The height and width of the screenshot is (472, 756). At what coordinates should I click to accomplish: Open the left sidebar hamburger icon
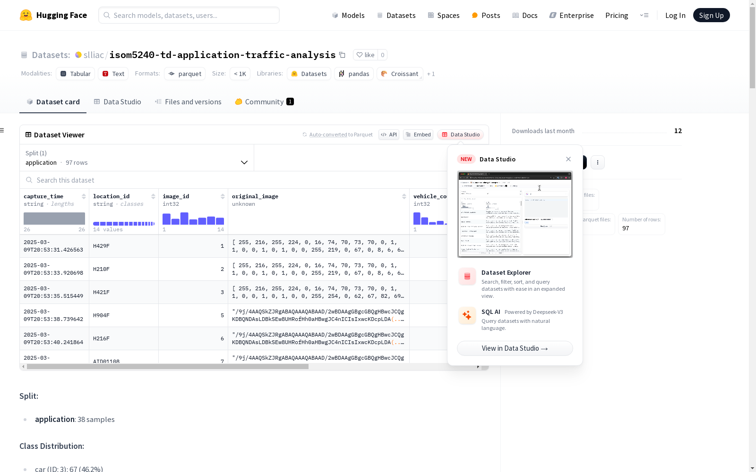tap(2, 130)
